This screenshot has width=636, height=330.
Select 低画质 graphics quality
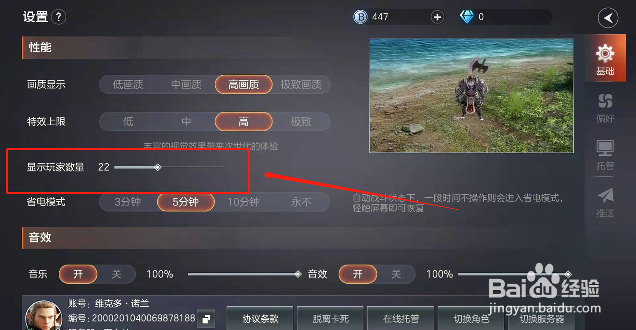tap(128, 85)
